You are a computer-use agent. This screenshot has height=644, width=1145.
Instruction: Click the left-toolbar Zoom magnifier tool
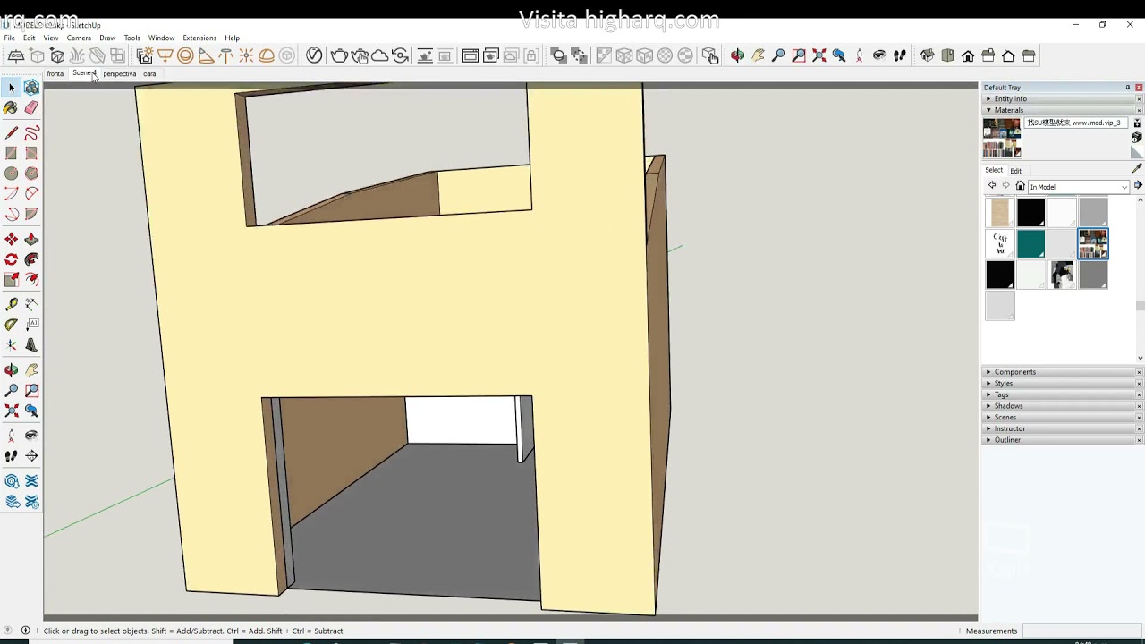coord(12,390)
